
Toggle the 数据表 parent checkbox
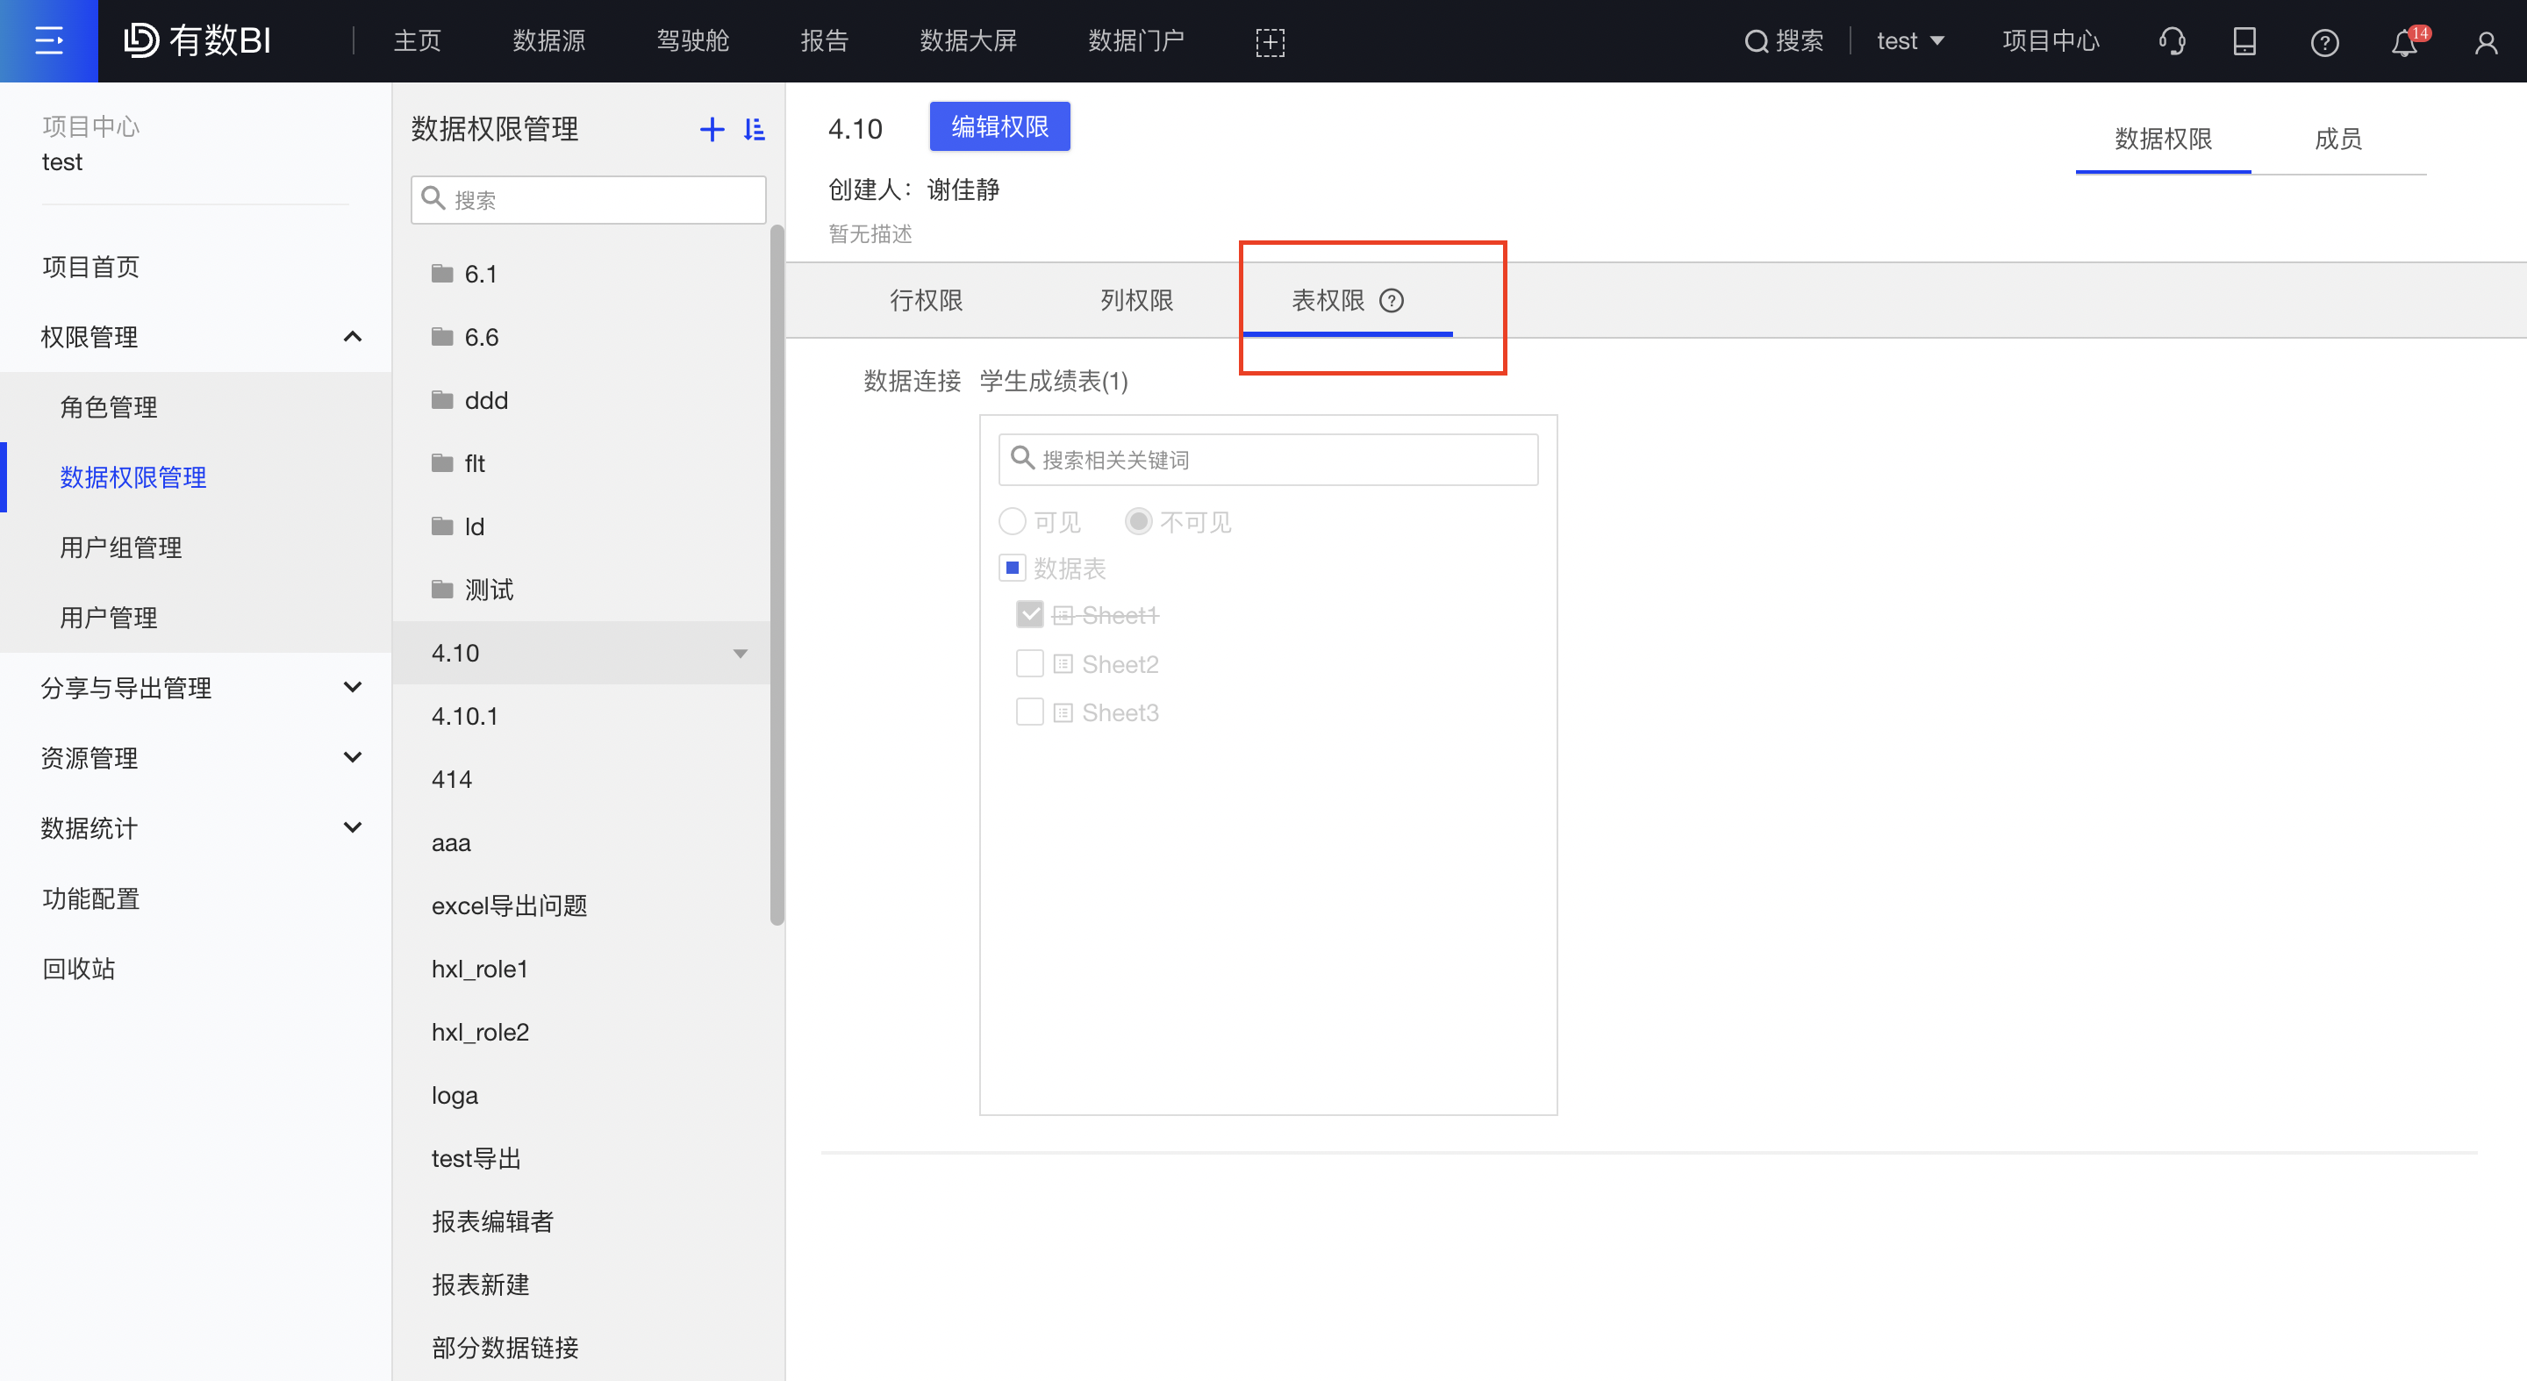click(1013, 568)
